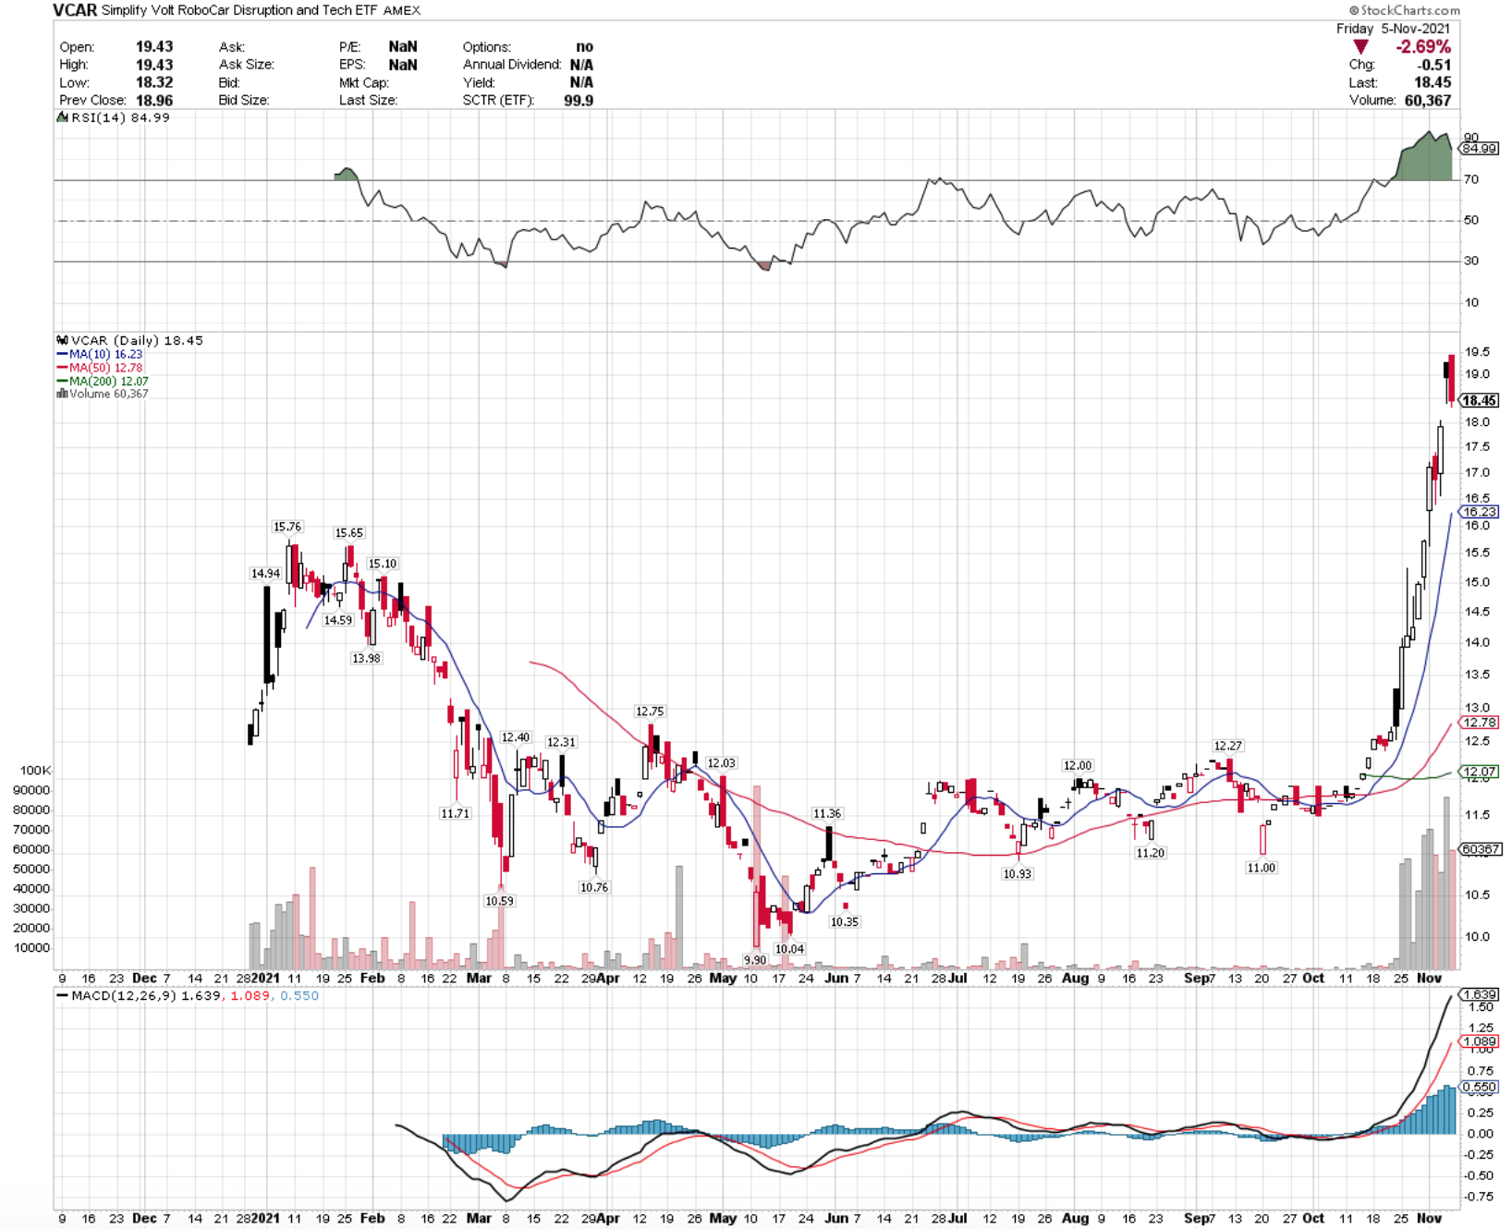Click the 15.76 price high annotation

tap(287, 527)
